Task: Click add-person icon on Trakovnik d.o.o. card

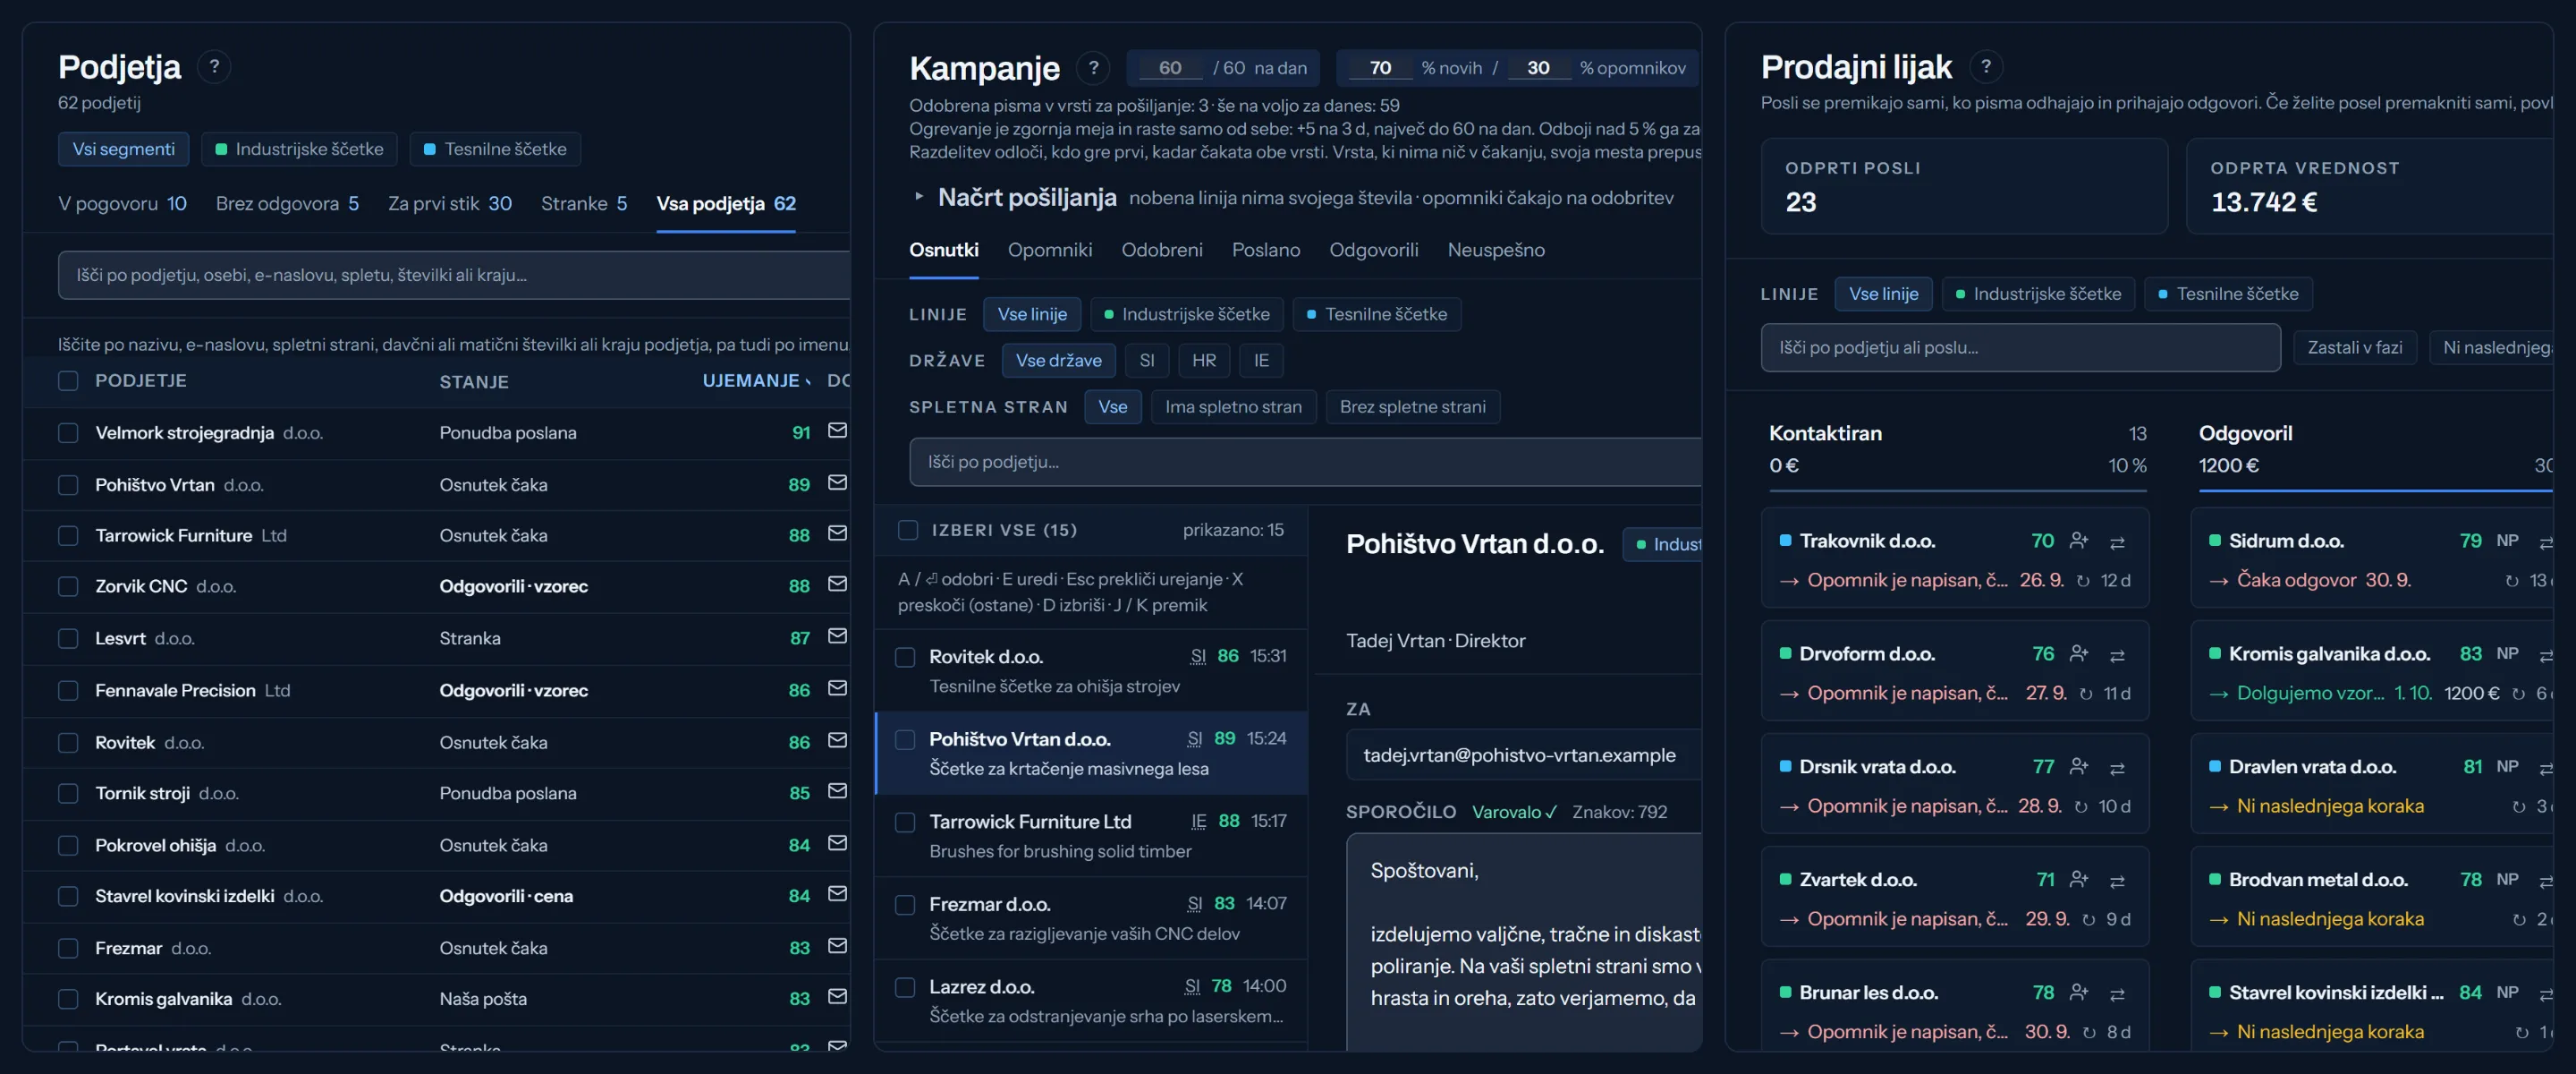Action: [x=2079, y=541]
